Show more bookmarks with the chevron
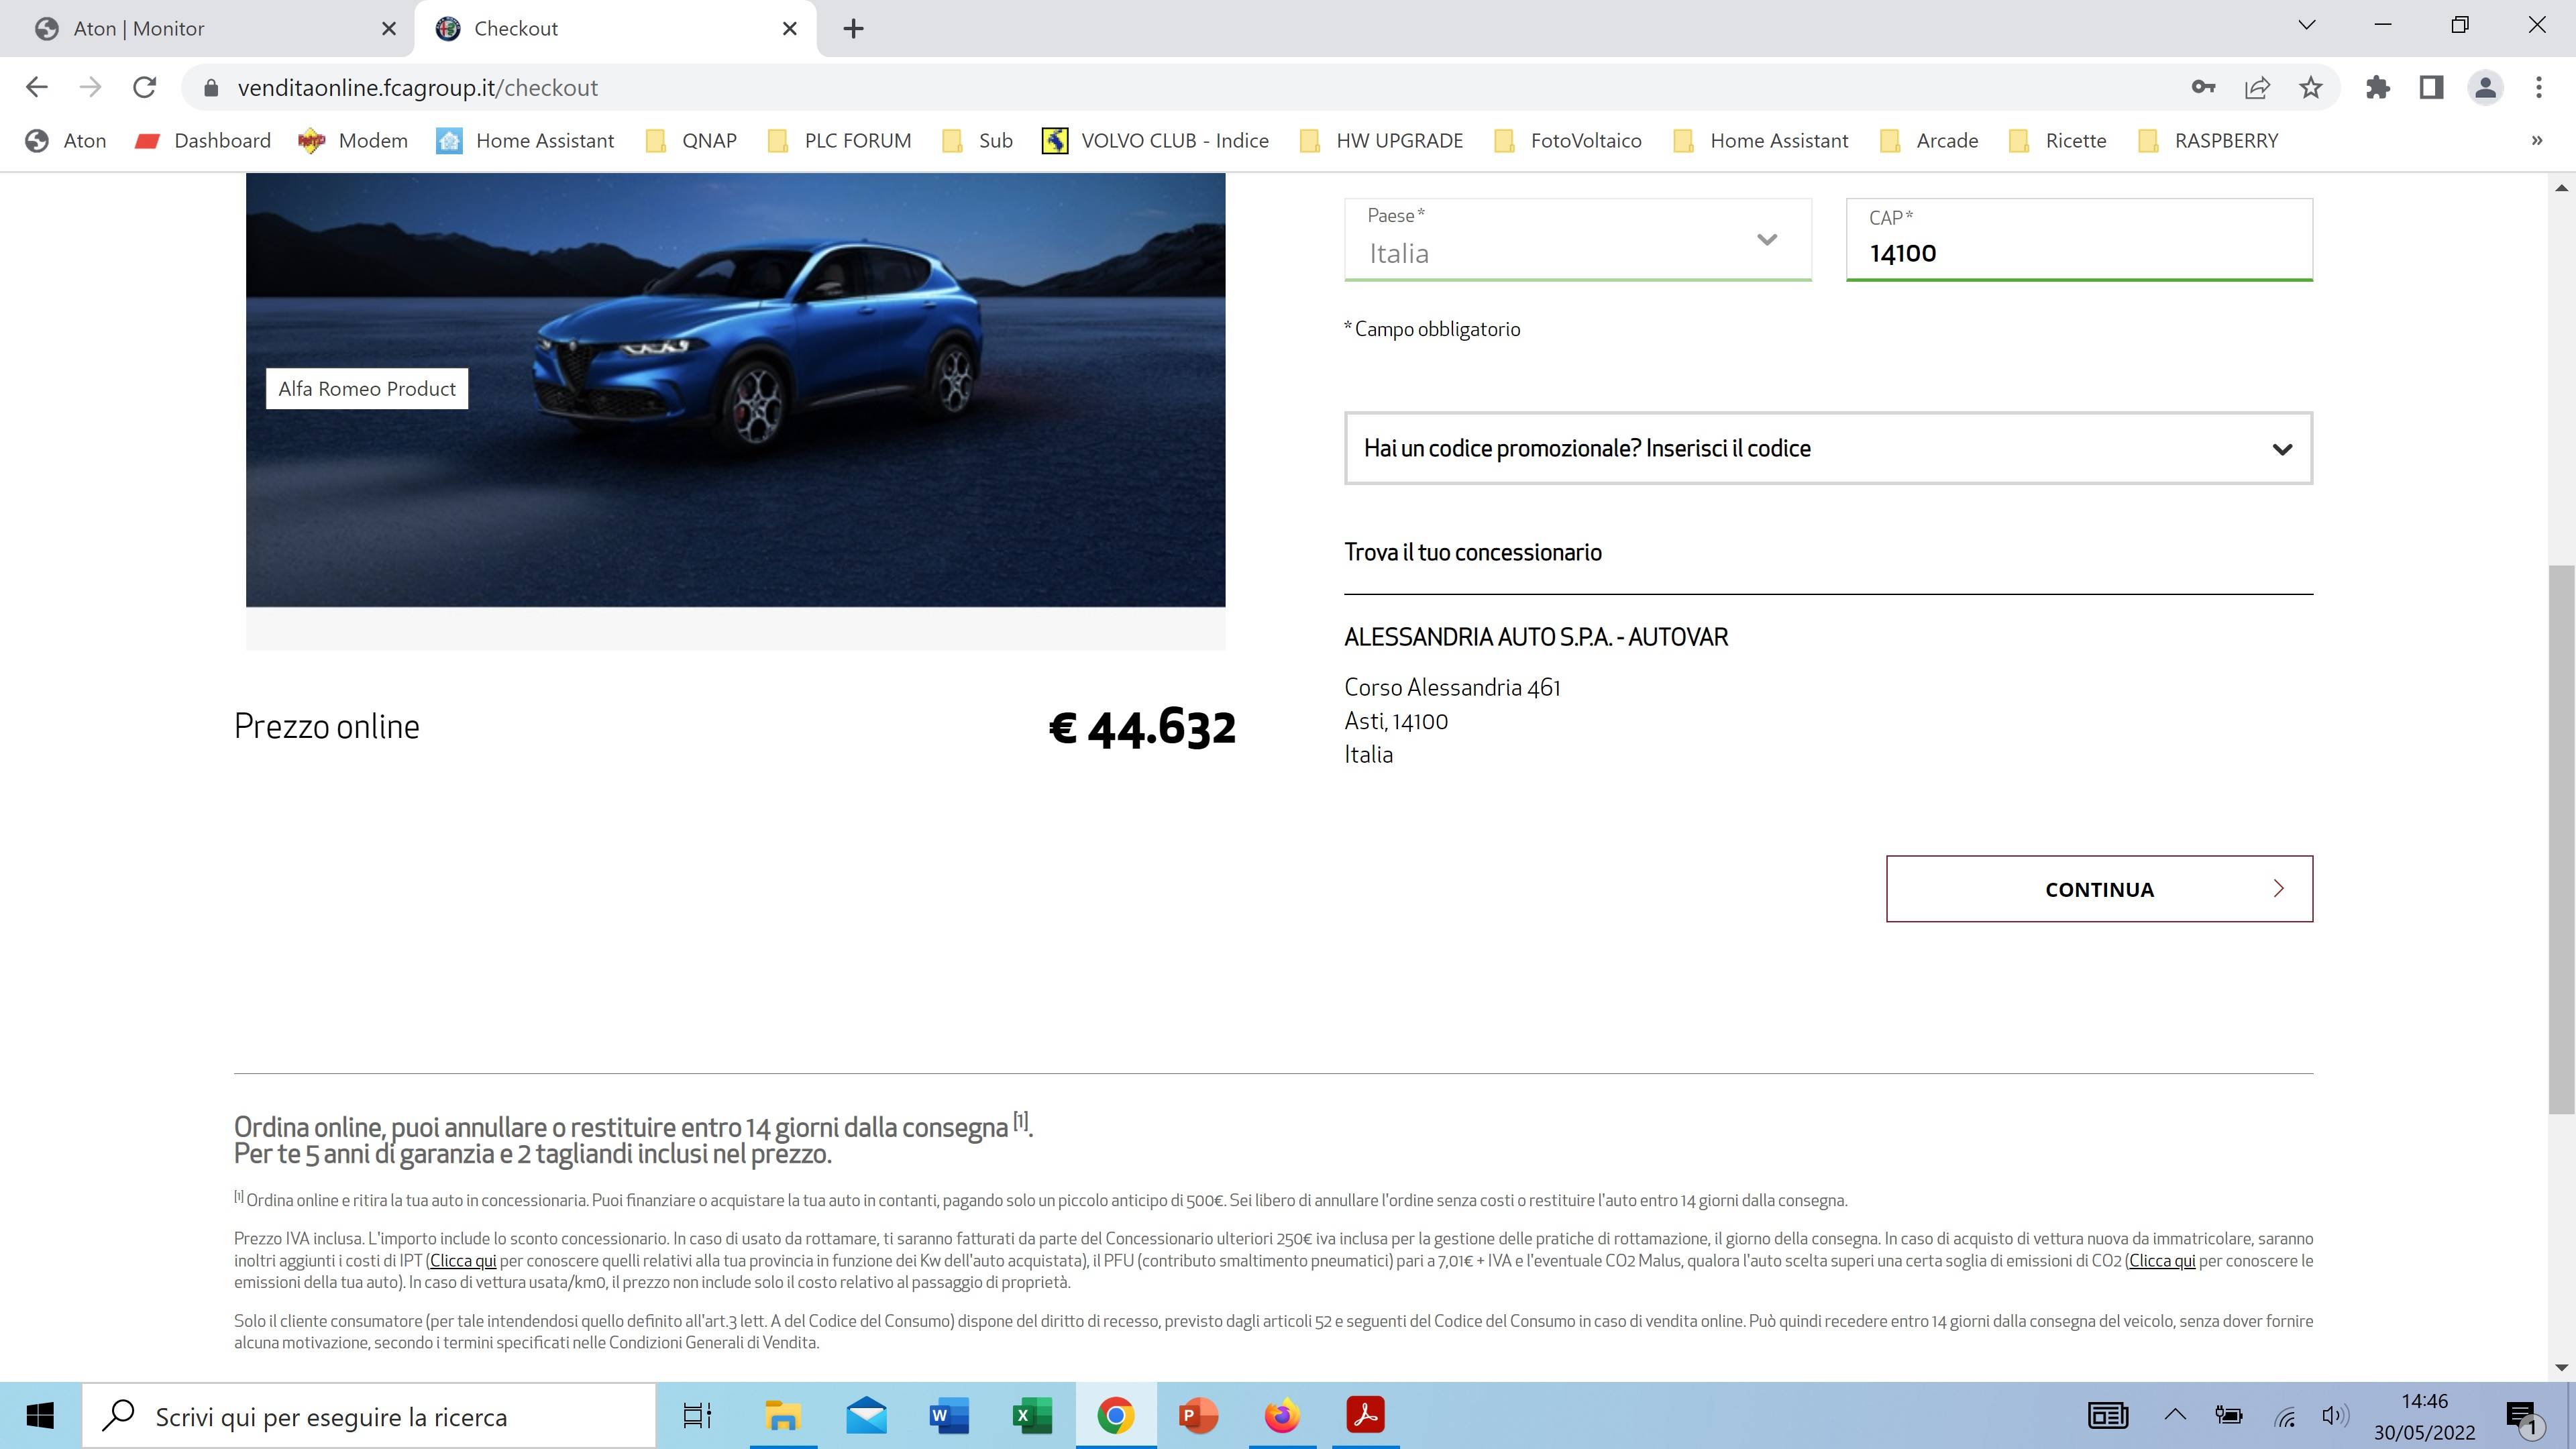Image resolution: width=2576 pixels, height=1449 pixels. 2536,141
